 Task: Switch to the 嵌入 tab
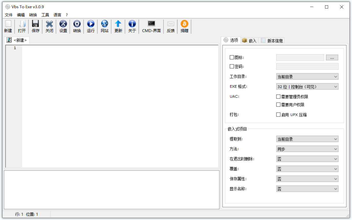249,41
